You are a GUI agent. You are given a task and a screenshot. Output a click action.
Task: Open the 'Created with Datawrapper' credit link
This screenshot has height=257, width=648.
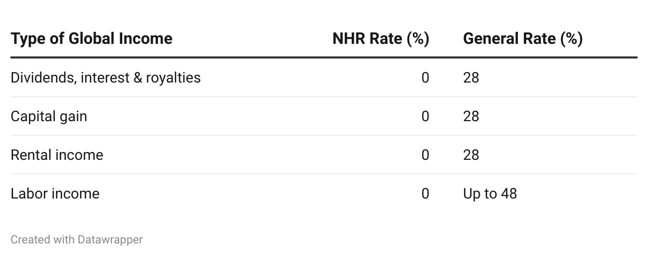click(76, 240)
